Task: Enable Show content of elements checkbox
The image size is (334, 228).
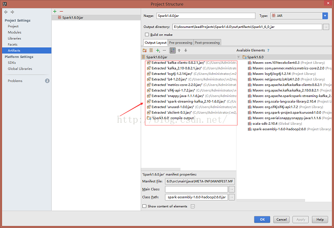Action: click(144, 206)
